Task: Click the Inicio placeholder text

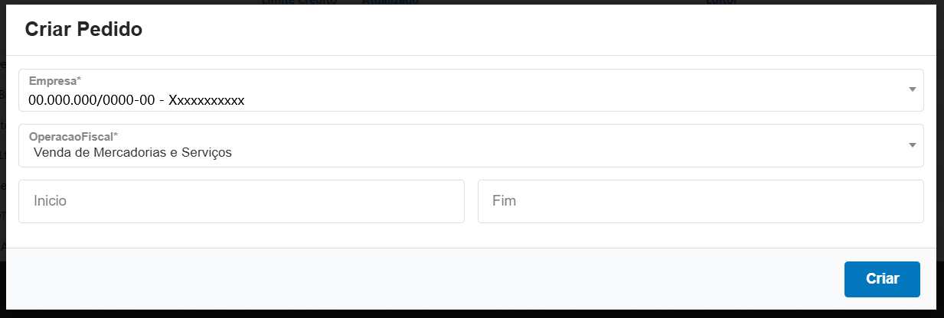Action: pyautogui.click(x=51, y=202)
